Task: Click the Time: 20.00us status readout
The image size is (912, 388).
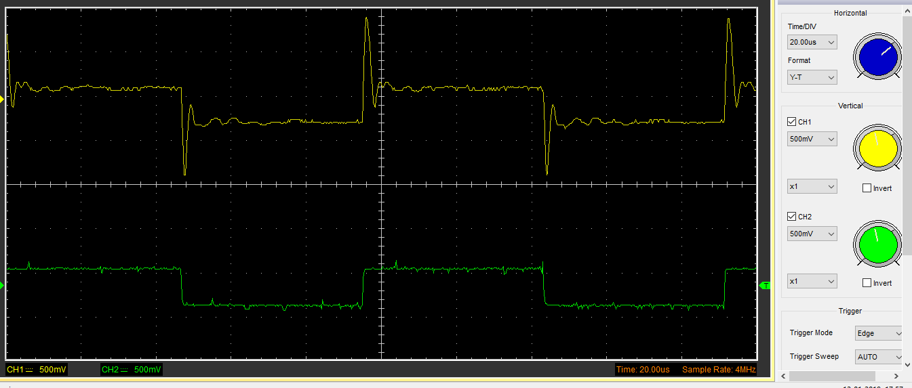Action: pos(642,370)
